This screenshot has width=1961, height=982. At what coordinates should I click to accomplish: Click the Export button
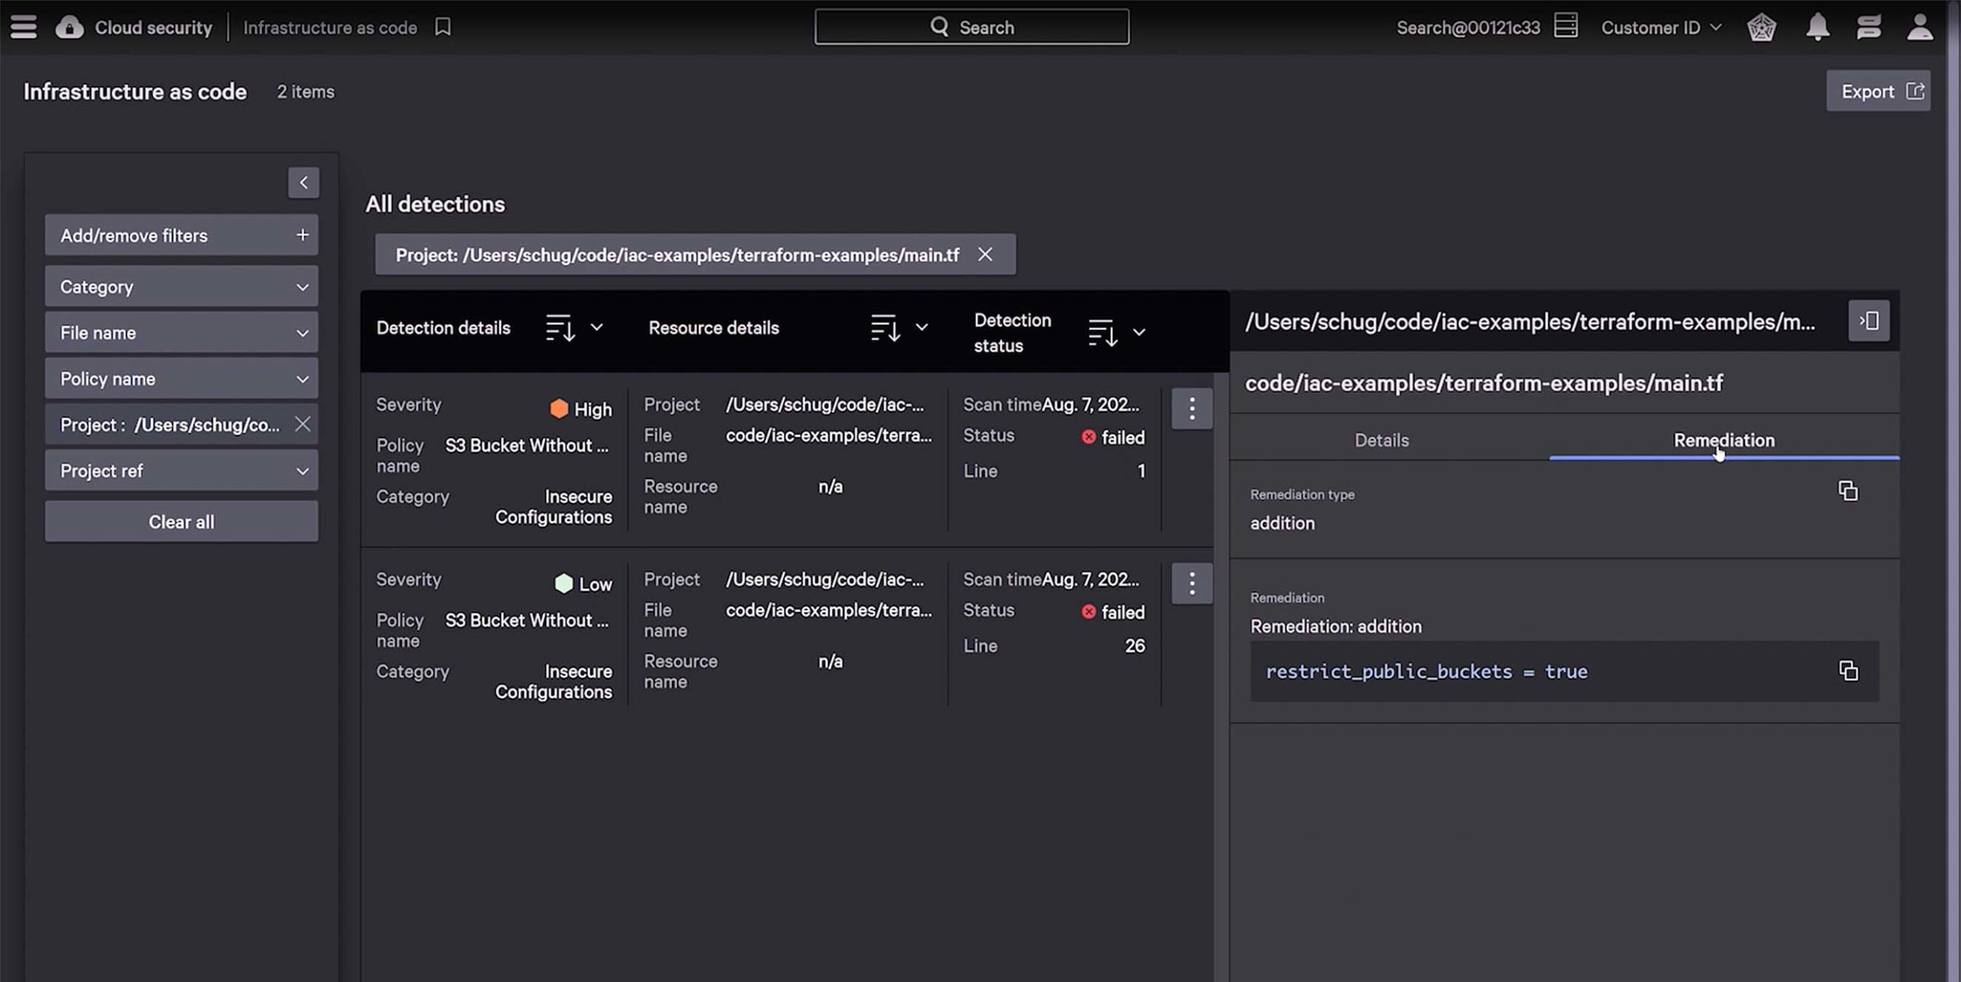(x=1878, y=90)
